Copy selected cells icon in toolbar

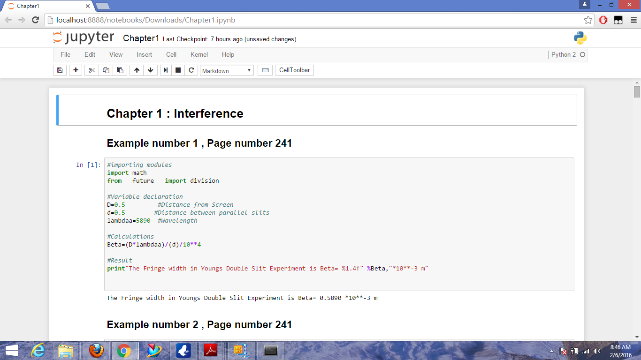(106, 70)
